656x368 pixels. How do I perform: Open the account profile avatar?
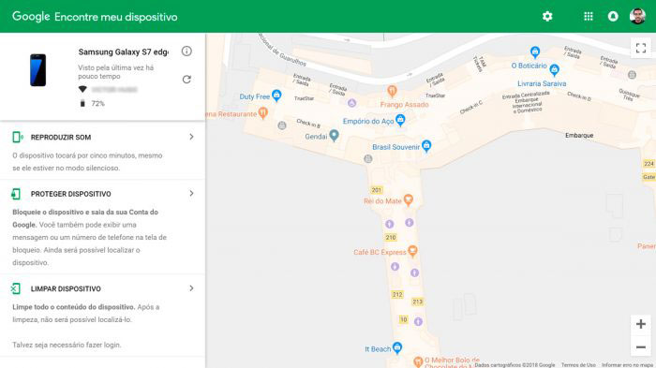click(x=637, y=16)
